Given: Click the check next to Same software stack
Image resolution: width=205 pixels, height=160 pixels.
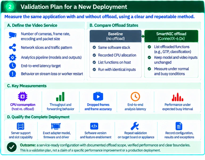Looking at the screenshot, I should point(94,47).
